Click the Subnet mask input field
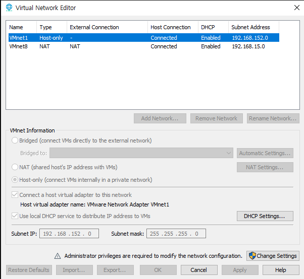The image size is (304, 279). (x=176, y=234)
